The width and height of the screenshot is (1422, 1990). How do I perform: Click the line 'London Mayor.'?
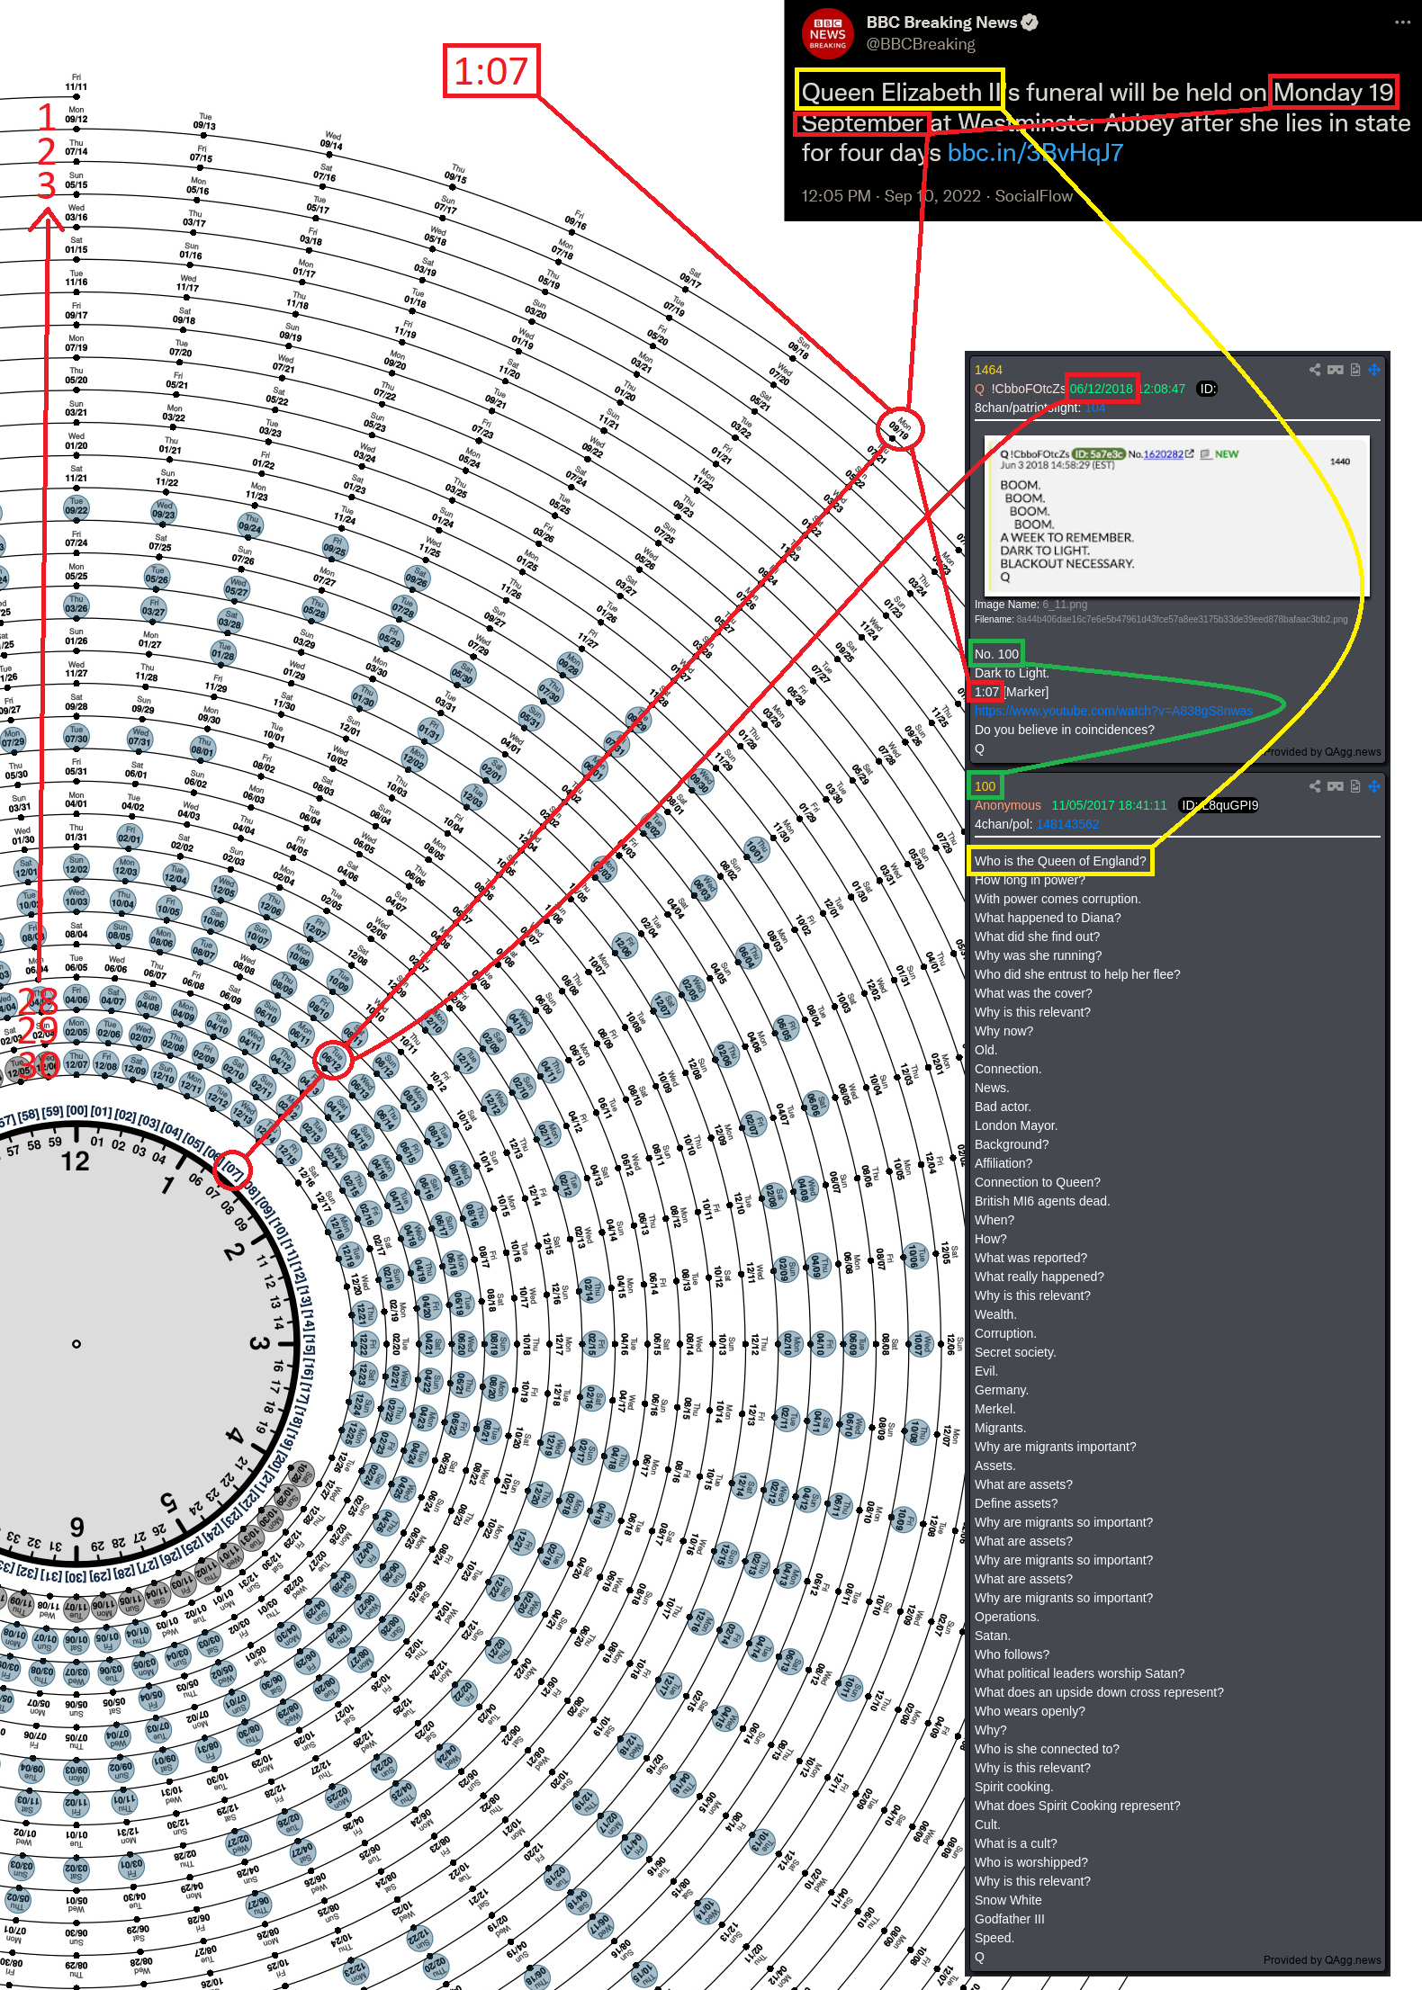tap(1016, 1125)
